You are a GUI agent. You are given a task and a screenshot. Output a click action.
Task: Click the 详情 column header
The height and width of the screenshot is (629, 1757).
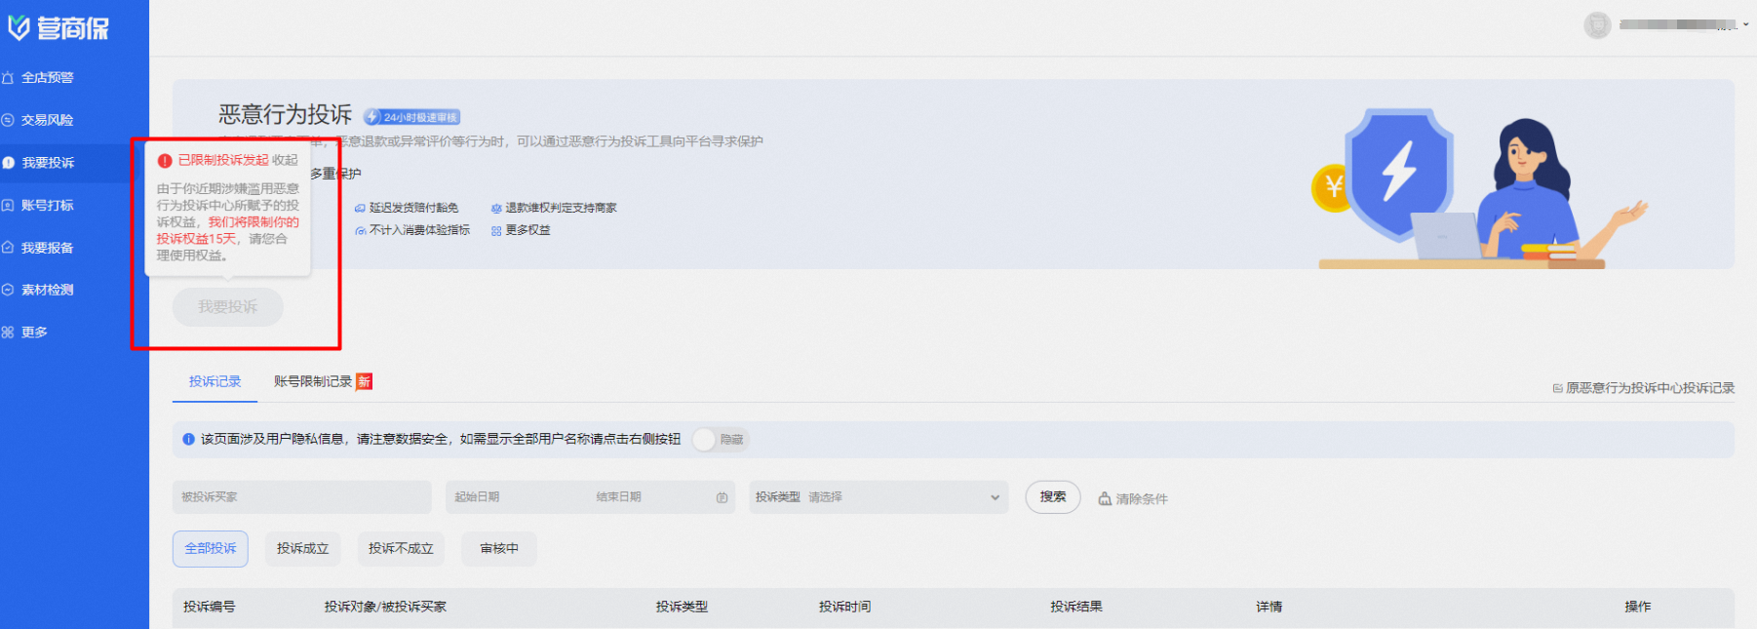tap(1269, 607)
